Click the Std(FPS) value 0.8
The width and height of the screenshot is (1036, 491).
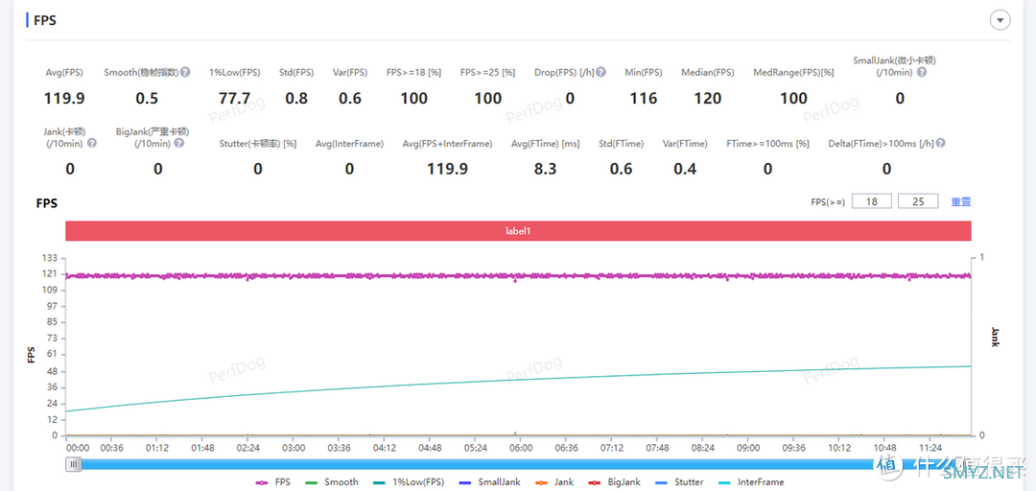click(x=296, y=99)
